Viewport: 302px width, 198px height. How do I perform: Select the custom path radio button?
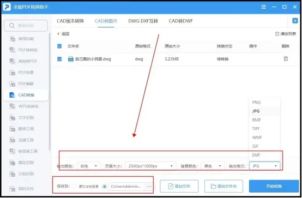(x=105, y=187)
